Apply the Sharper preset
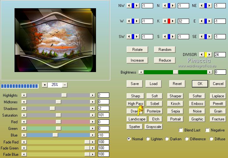Screen dimensions: 228x158 click(175, 96)
